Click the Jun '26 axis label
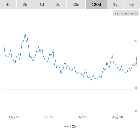 coord(49,117)
